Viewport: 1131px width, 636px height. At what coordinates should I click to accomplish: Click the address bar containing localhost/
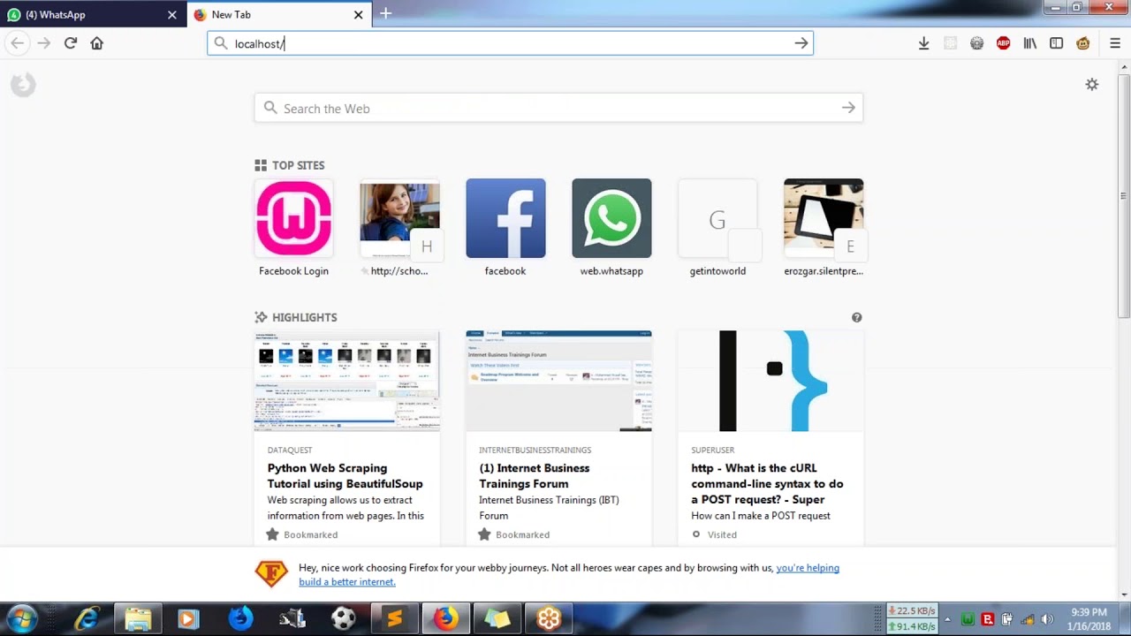tap(510, 43)
